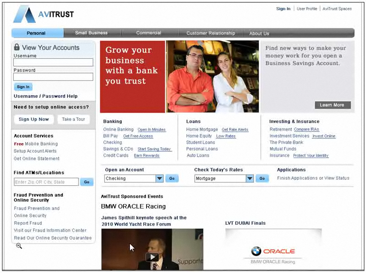This screenshot has height=273, width=366.
Task: Click the AviTrust logo
Action: point(44,14)
